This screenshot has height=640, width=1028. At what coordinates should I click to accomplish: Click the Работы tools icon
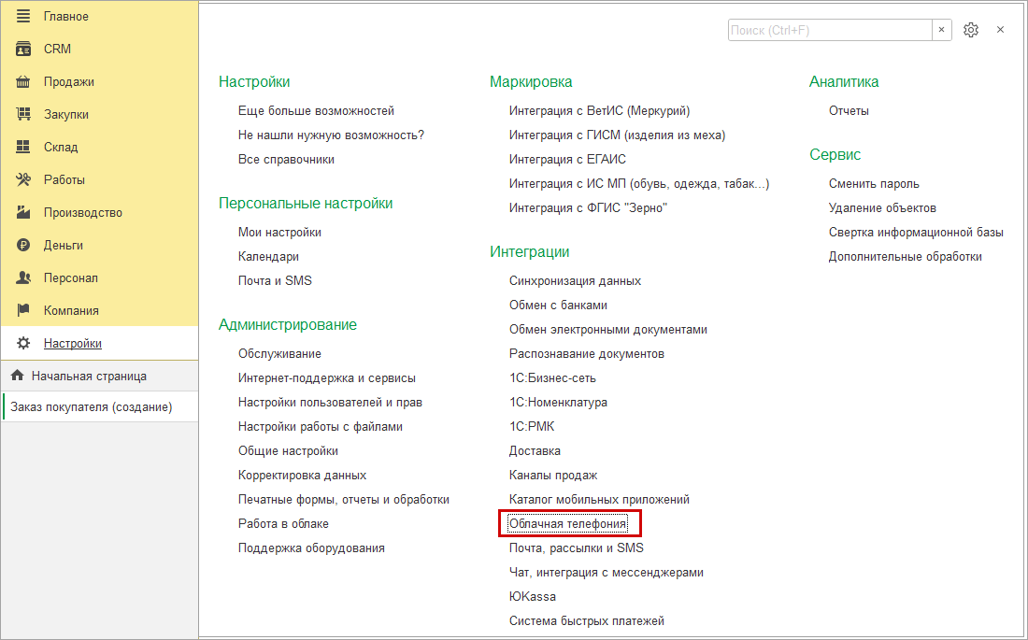[23, 179]
